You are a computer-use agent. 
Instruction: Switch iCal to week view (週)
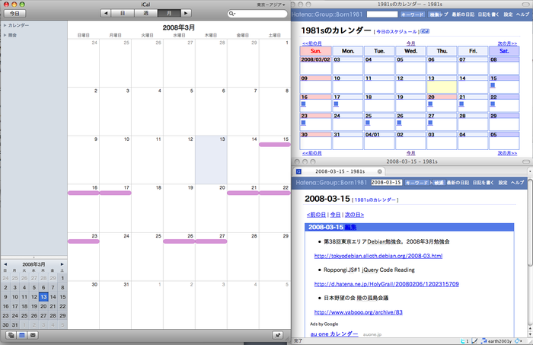click(x=146, y=13)
